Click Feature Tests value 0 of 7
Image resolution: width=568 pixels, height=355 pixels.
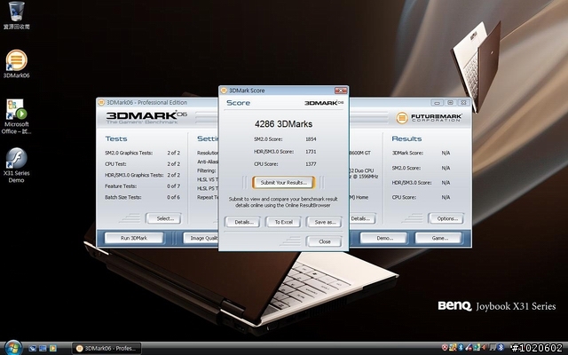click(174, 186)
